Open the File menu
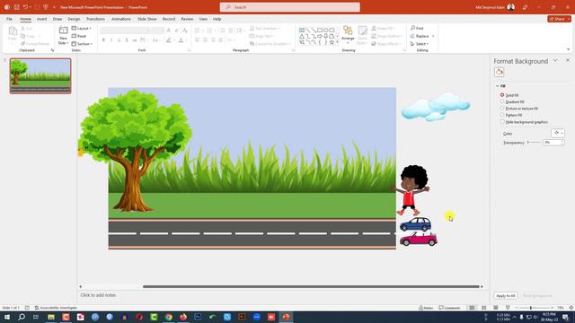 (9, 19)
